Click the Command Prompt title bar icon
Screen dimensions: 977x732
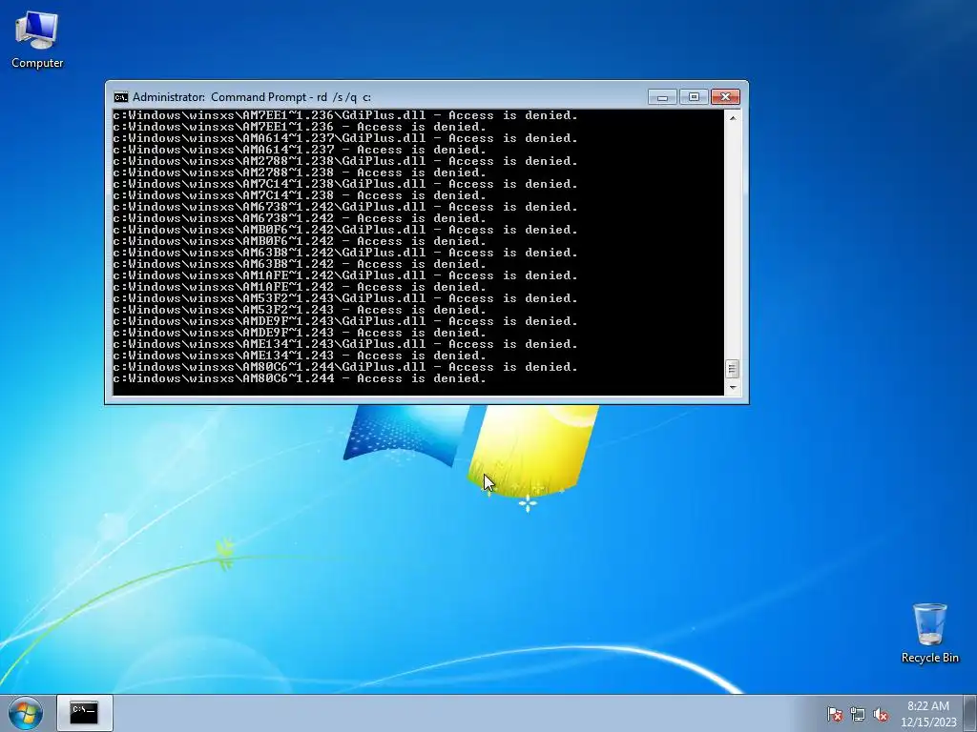121,97
